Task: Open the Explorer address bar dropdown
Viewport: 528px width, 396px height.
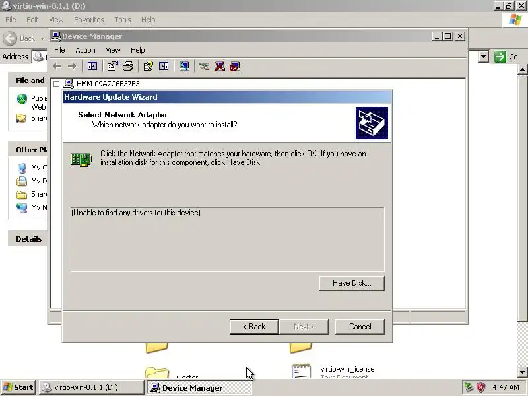Action: pos(484,57)
